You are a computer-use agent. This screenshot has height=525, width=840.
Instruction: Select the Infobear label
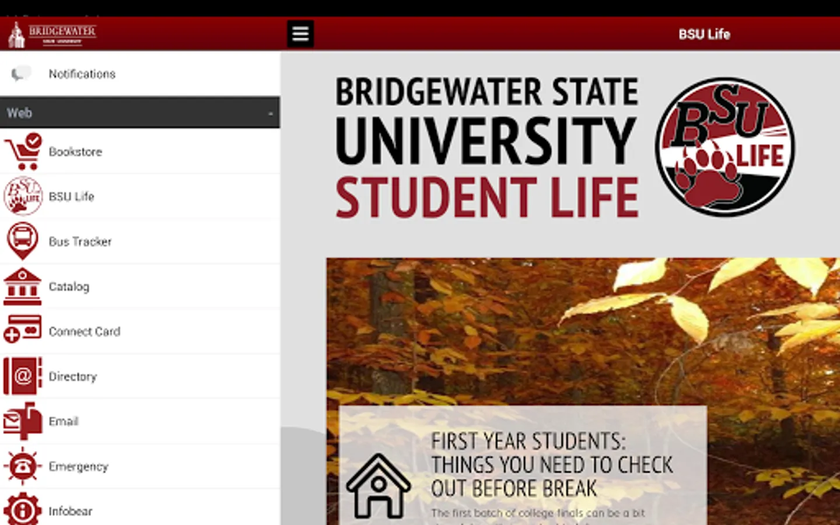pyautogui.click(x=71, y=511)
